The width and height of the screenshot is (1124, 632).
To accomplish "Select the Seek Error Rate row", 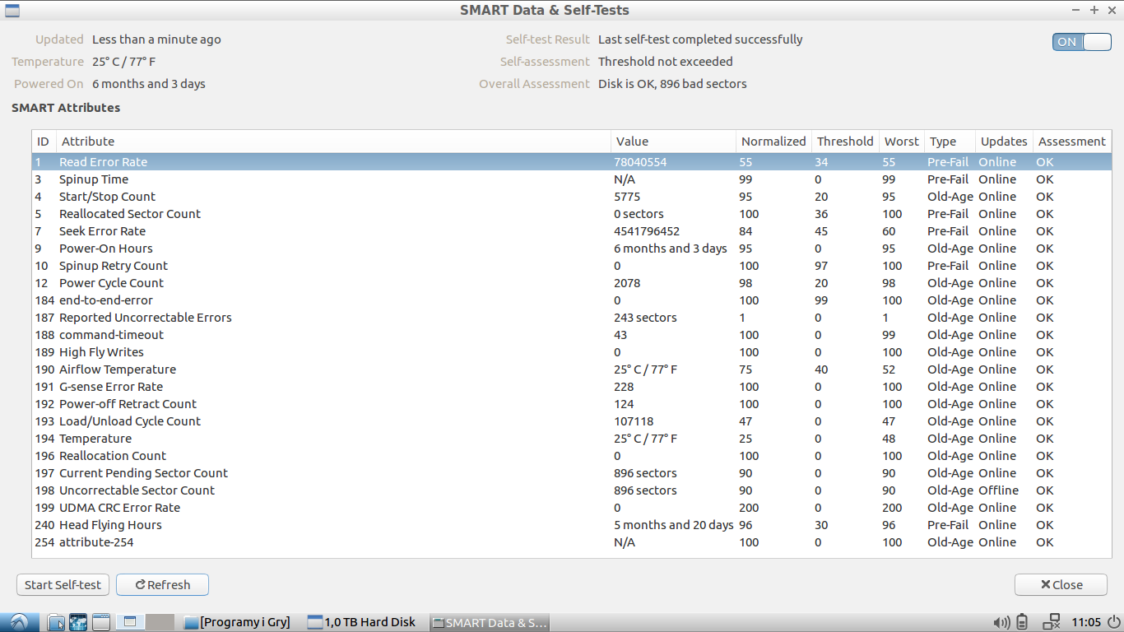I will coord(571,231).
